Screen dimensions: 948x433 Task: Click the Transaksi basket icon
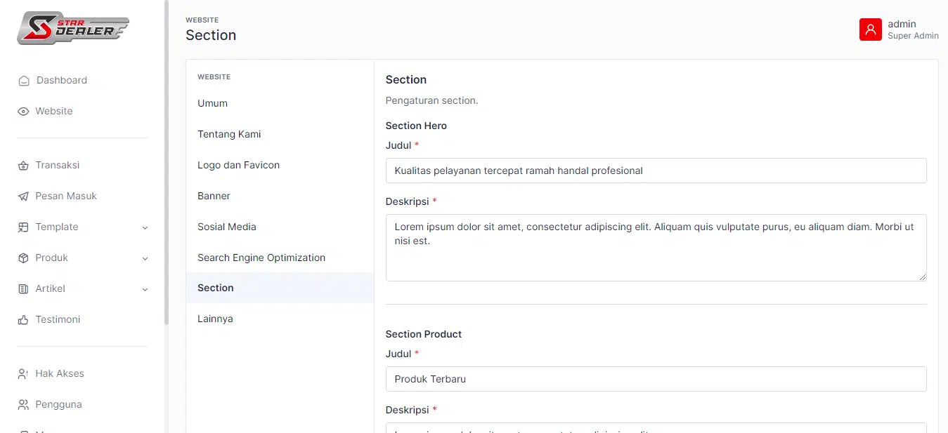click(23, 166)
